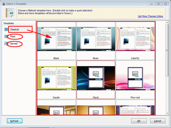The image size is (171, 128).
Task: Select the Float templates category
Action: point(13,37)
